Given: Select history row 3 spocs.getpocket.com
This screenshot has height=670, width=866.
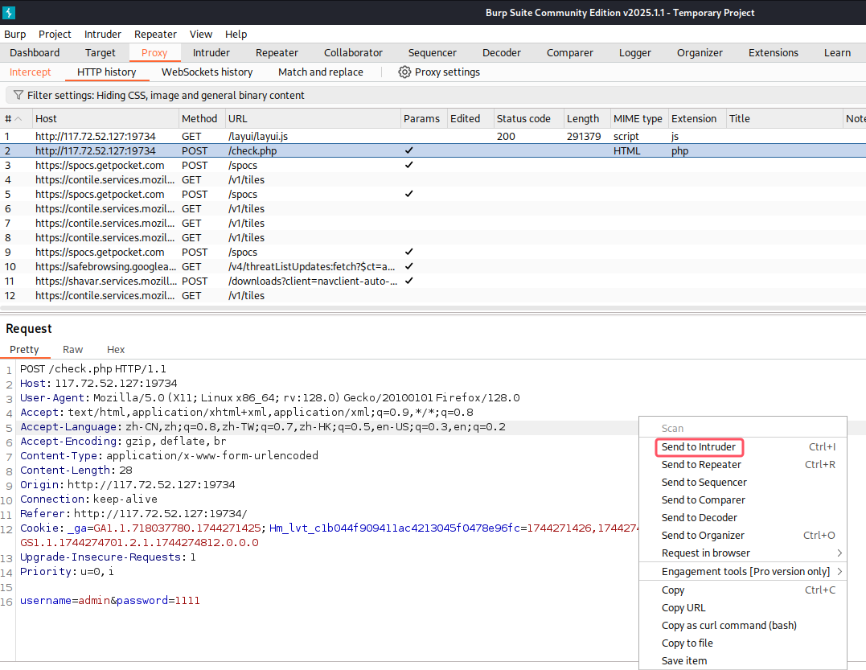Looking at the screenshot, I should click(433, 165).
